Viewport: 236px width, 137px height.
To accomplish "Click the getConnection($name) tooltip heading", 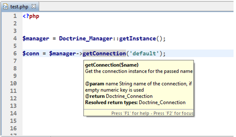I will (x=112, y=65).
